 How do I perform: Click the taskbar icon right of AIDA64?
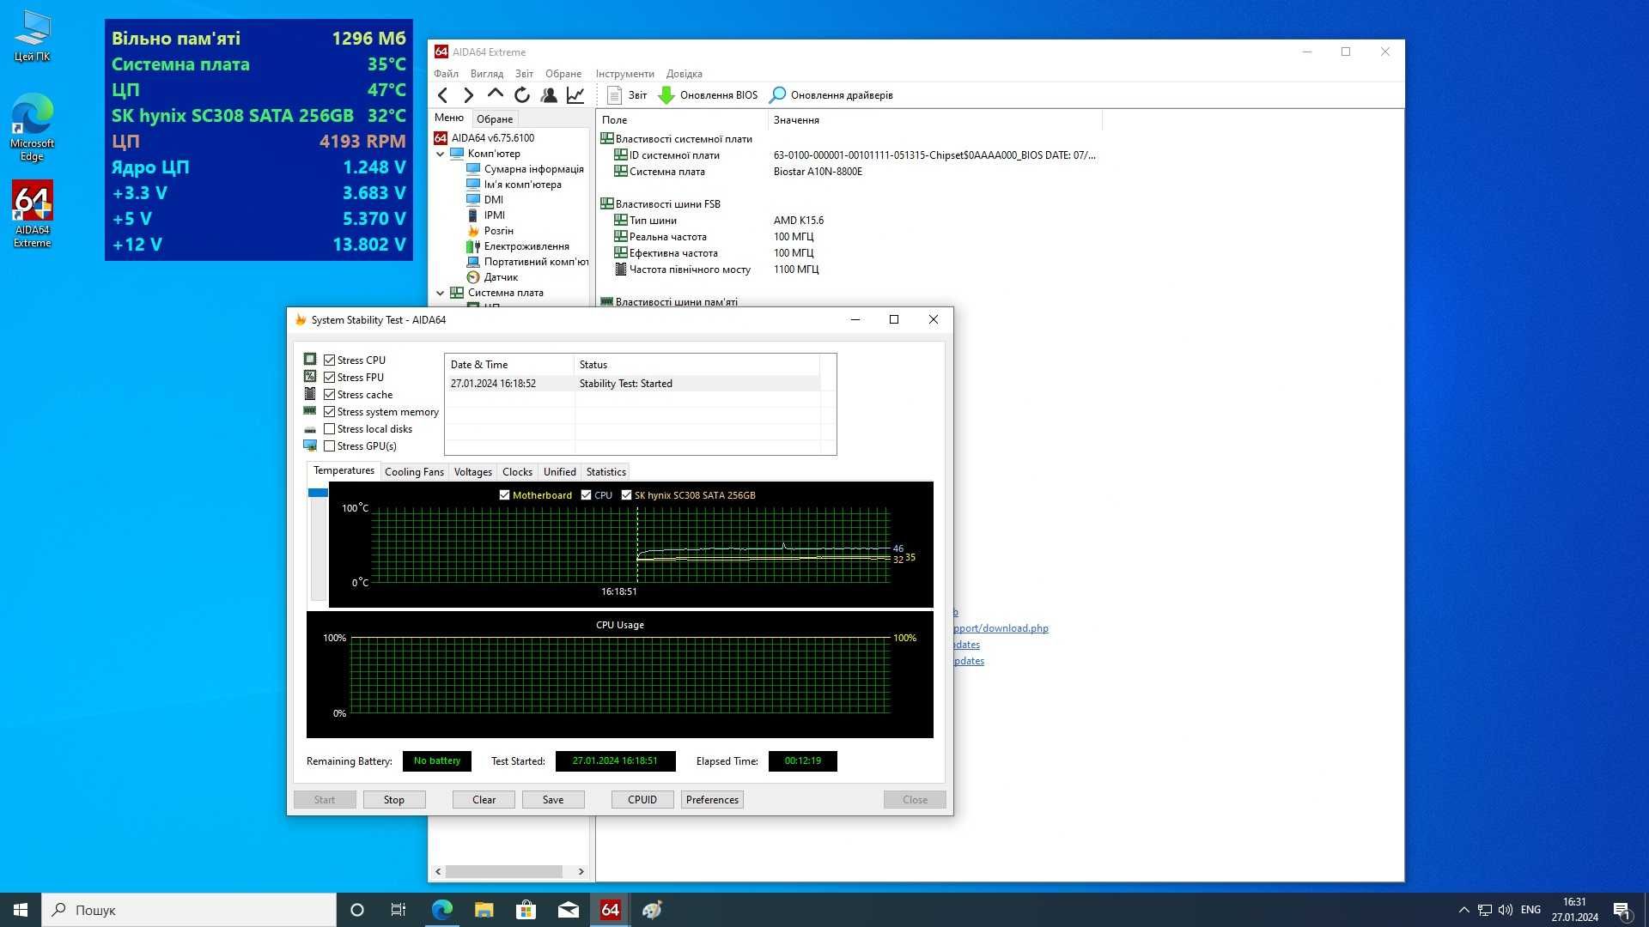tap(652, 910)
